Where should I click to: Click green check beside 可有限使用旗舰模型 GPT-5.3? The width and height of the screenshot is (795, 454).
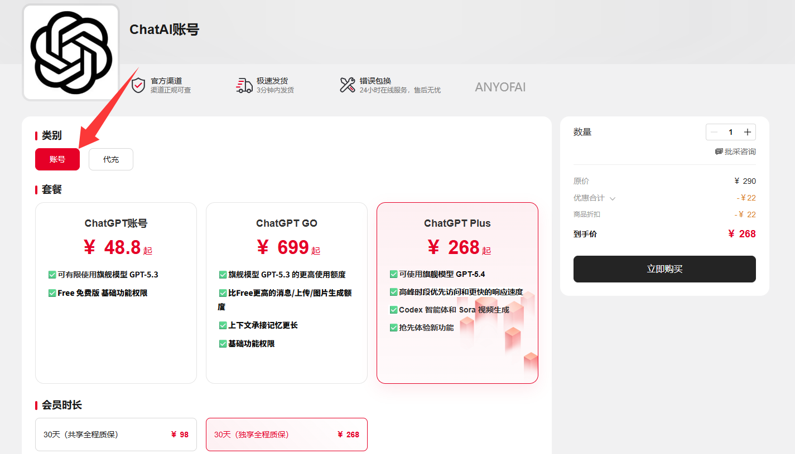click(x=52, y=275)
